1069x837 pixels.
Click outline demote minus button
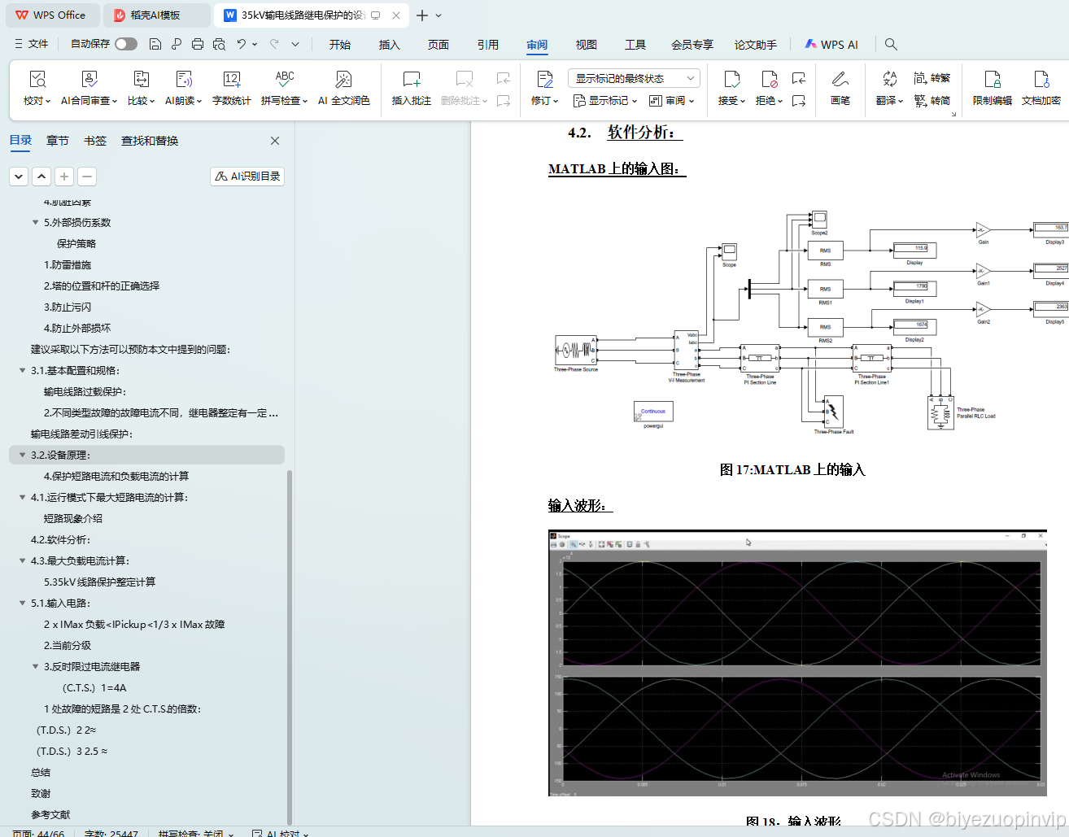click(x=87, y=176)
